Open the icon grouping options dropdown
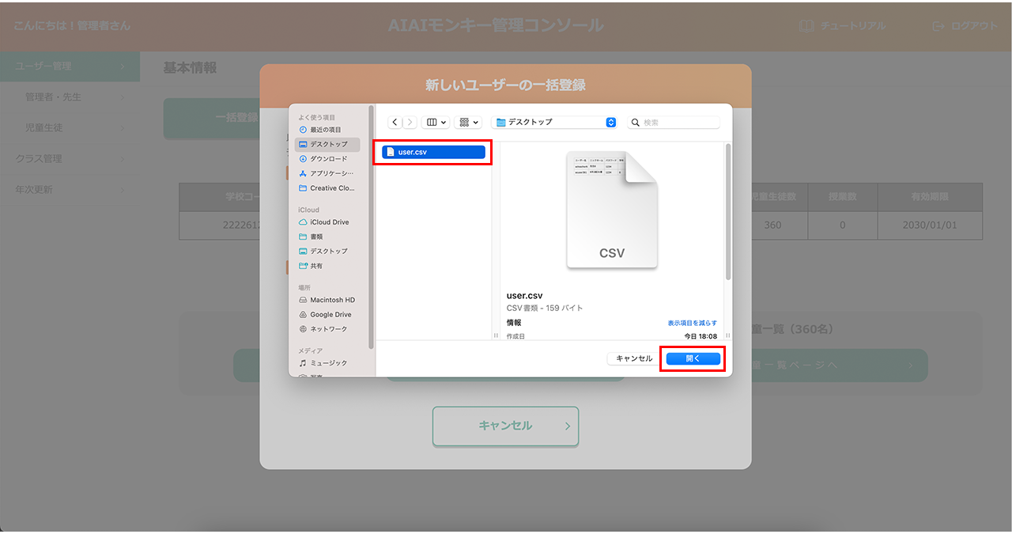The image size is (1012, 534). click(x=468, y=123)
